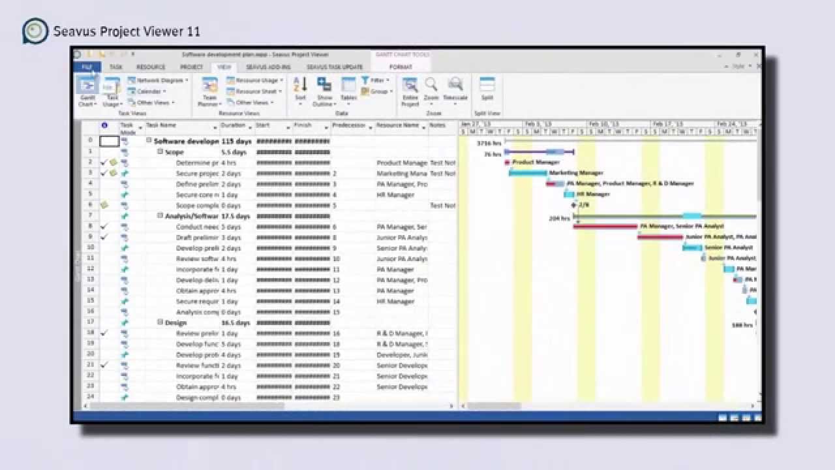Switch to Resource Usage view
Image resolution: width=835 pixels, height=470 pixels.
click(x=254, y=80)
